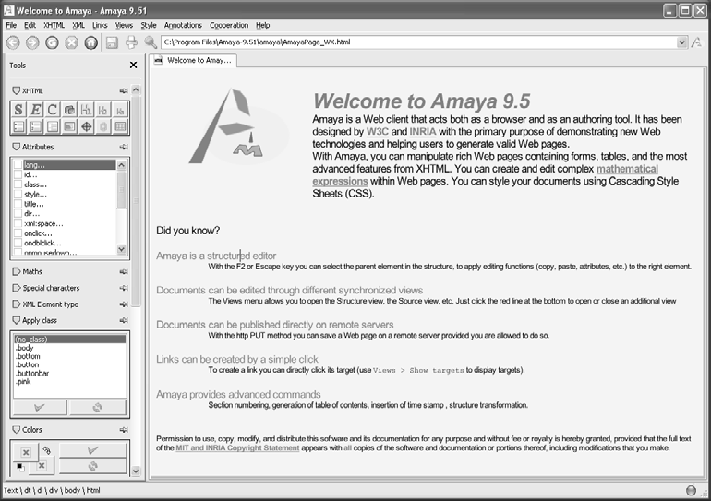Insert an H1 heading
Screen dimensions: 711x501
tap(86, 110)
